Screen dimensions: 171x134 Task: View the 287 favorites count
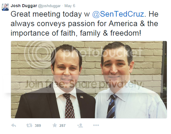coord(62,126)
